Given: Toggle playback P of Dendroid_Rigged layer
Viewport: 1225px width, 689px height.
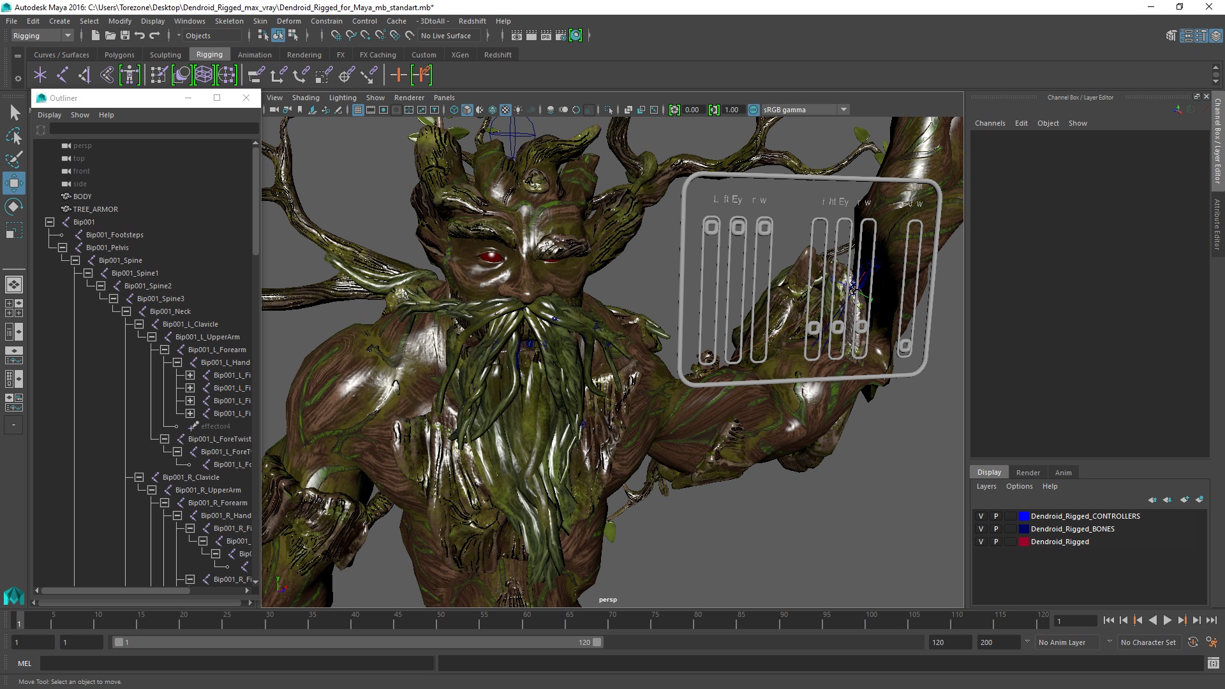Looking at the screenshot, I should [x=995, y=542].
